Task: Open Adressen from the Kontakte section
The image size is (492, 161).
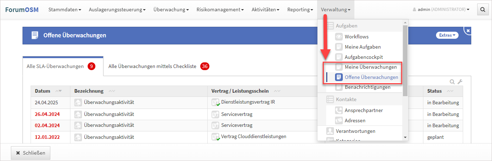Action: 355,120
